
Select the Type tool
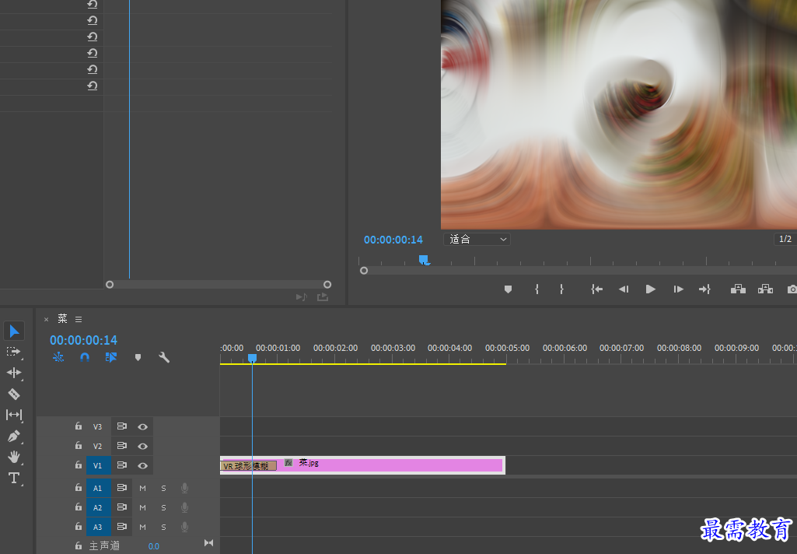(14, 478)
